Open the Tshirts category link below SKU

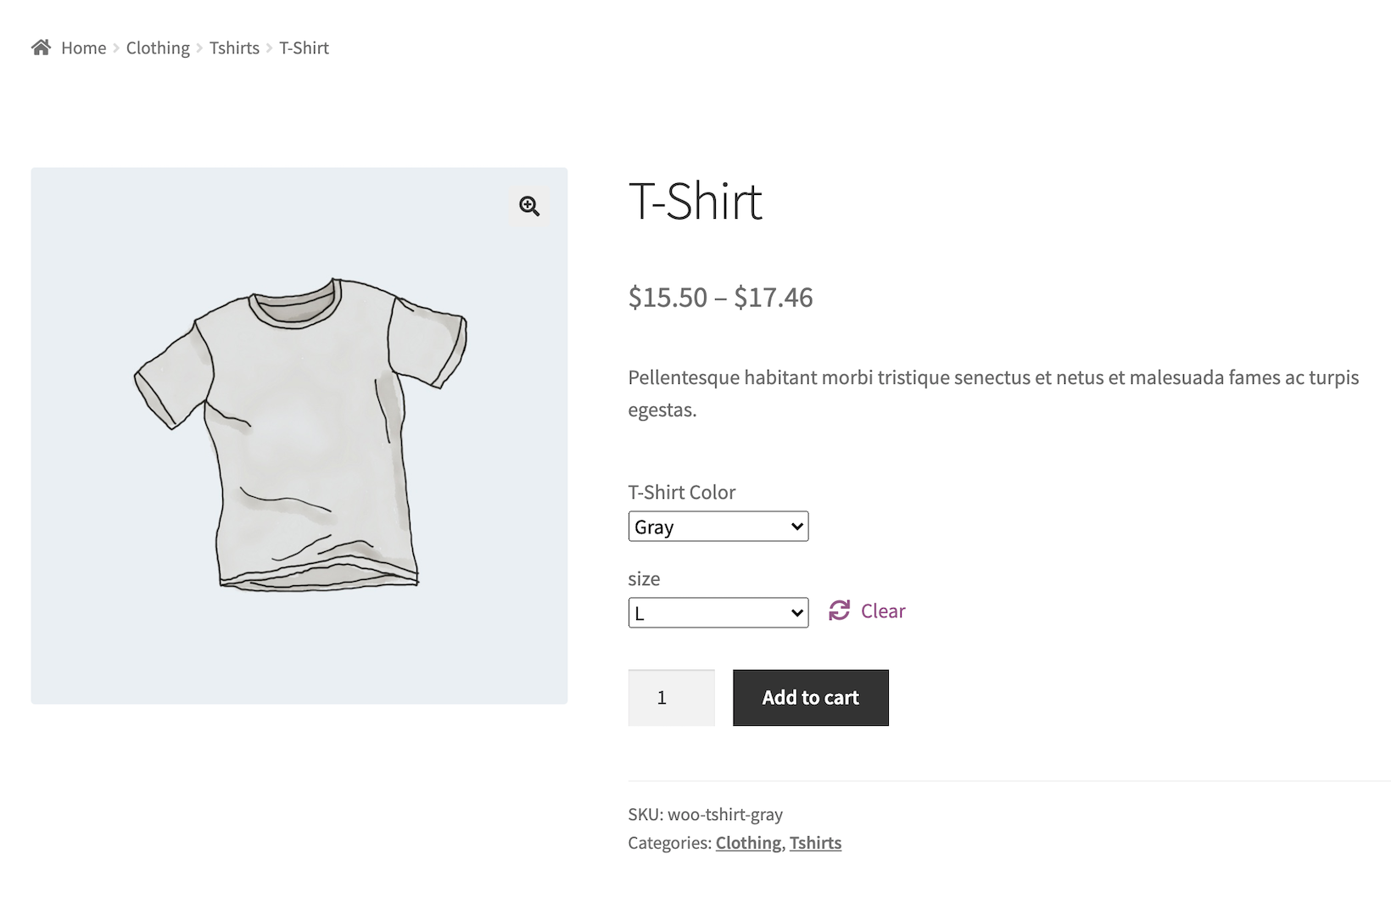click(815, 843)
